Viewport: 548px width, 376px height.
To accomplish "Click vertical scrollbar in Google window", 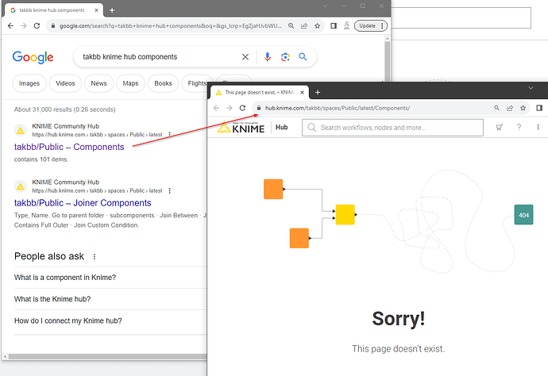I will (x=388, y=62).
